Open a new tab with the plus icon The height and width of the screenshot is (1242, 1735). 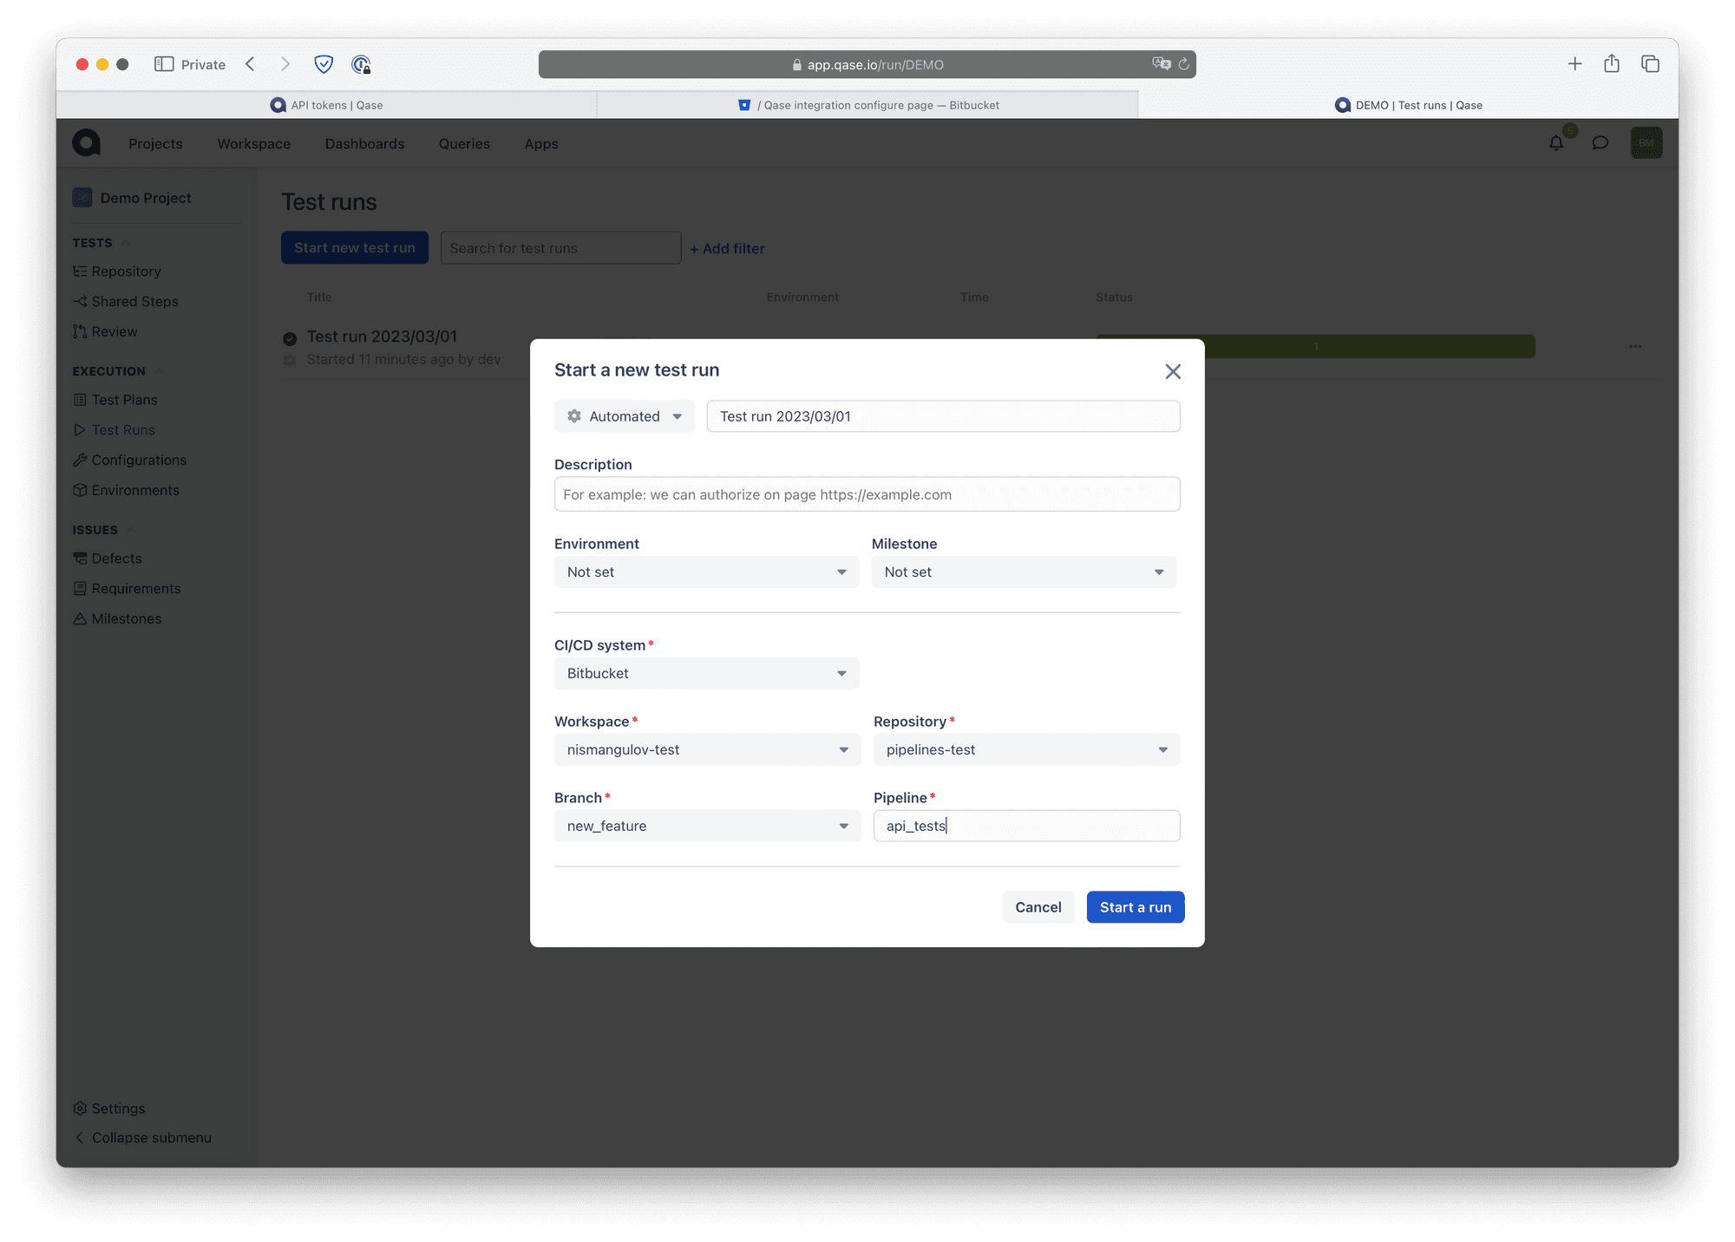tap(1575, 64)
